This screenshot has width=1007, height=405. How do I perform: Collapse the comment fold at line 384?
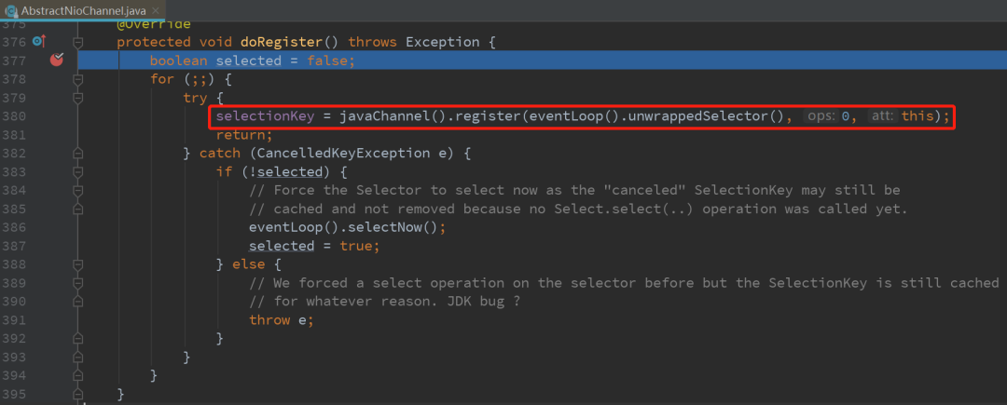point(79,190)
